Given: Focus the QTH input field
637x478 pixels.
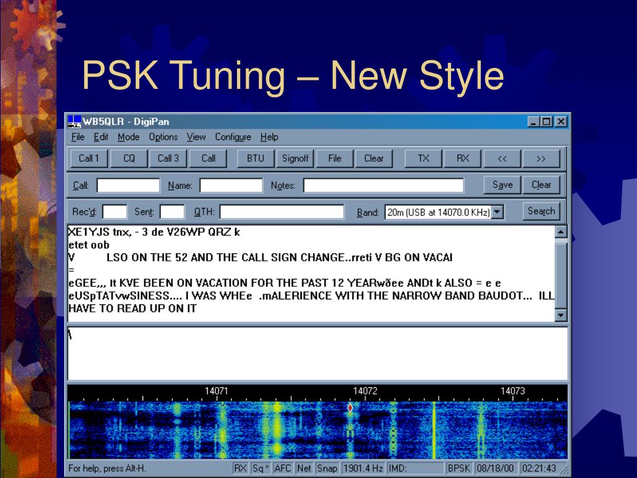Looking at the screenshot, I should click(282, 212).
